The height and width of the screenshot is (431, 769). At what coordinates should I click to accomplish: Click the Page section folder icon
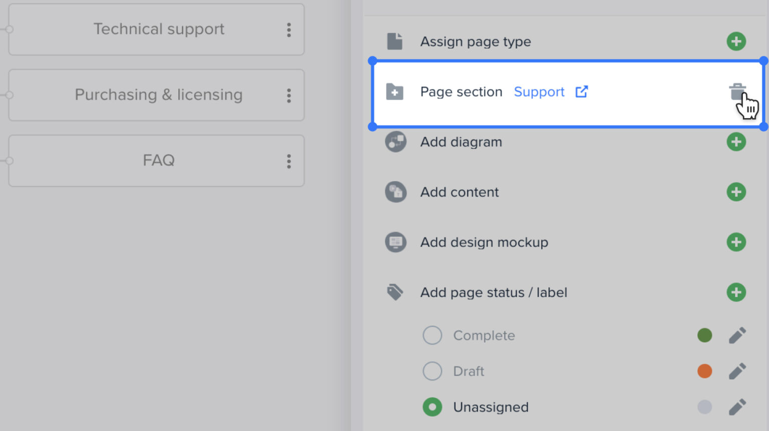tap(396, 92)
